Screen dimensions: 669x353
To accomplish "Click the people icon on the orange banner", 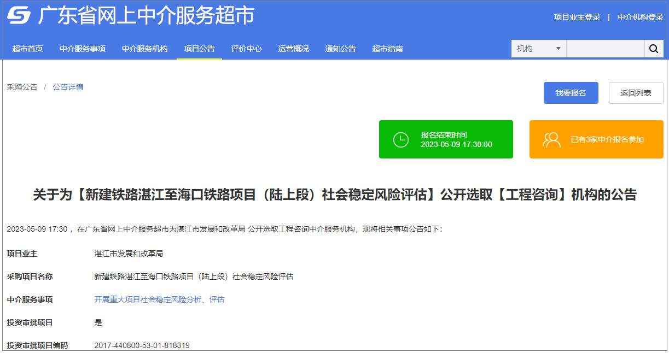I will click(x=552, y=139).
